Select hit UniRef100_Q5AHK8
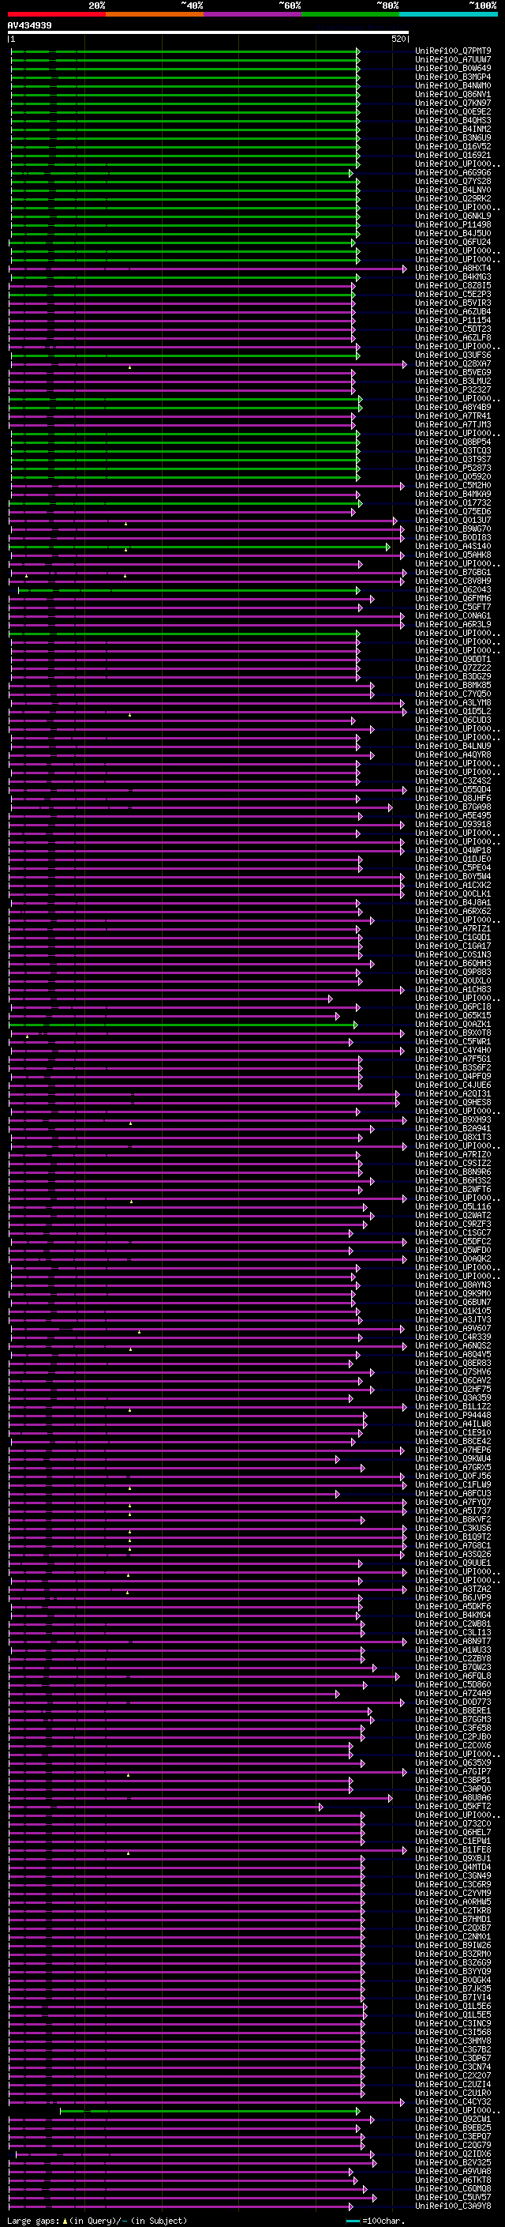The height and width of the screenshot is (2227, 505). pos(453,555)
